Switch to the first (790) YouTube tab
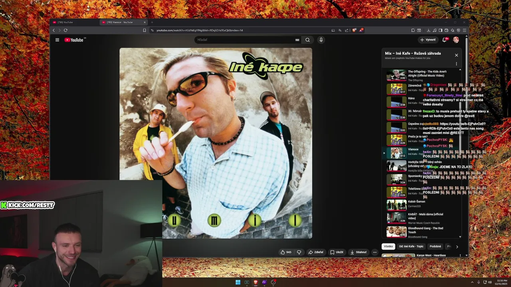Viewport: 511px width, 287px height. coord(74,22)
